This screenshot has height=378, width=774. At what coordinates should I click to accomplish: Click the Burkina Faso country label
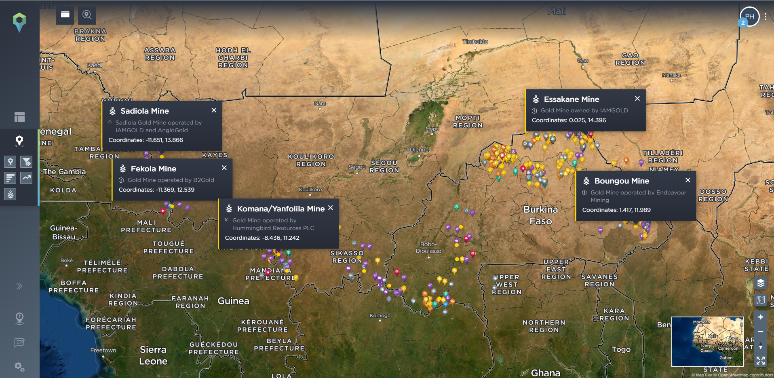[541, 215]
